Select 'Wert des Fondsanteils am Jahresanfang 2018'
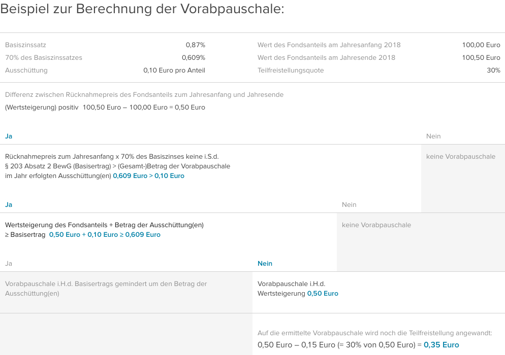The height and width of the screenshot is (355, 505). click(329, 45)
